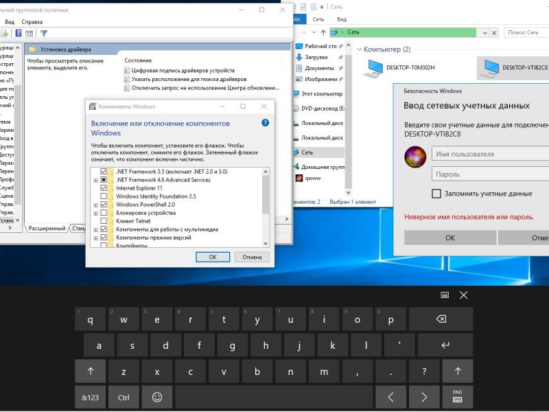Click the backspace key on touch keyboard
549x412 pixels.
click(441, 319)
